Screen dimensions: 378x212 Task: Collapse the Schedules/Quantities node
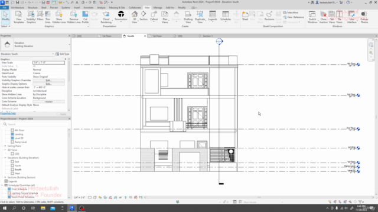click(x=2, y=185)
